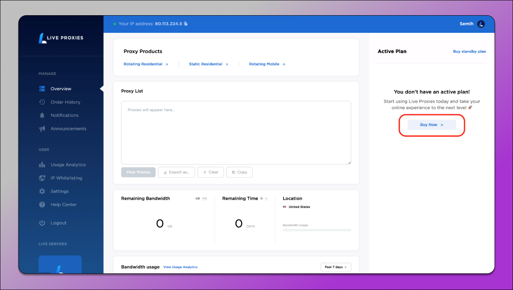Screen dimensions: 513x290
Task: Switch Remaining Bandwidth unit to GB
Action: 198,199
